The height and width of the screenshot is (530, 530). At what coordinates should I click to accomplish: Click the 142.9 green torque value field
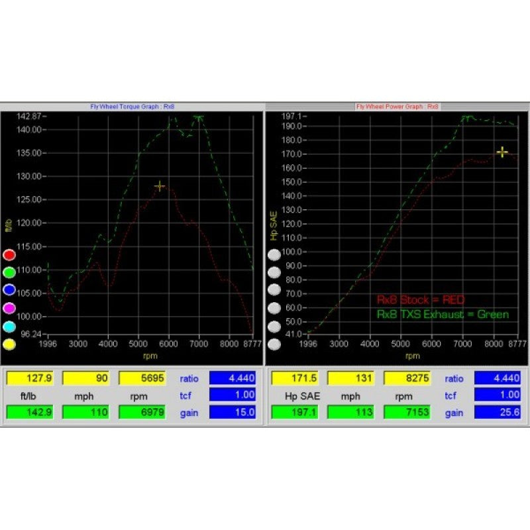(29, 412)
